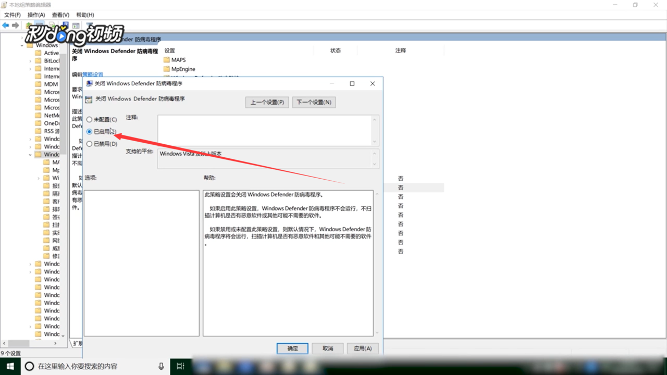Select the 'MA' subfolder in the tree
The width and height of the screenshot is (667, 375).
click(x=52, y=162)
